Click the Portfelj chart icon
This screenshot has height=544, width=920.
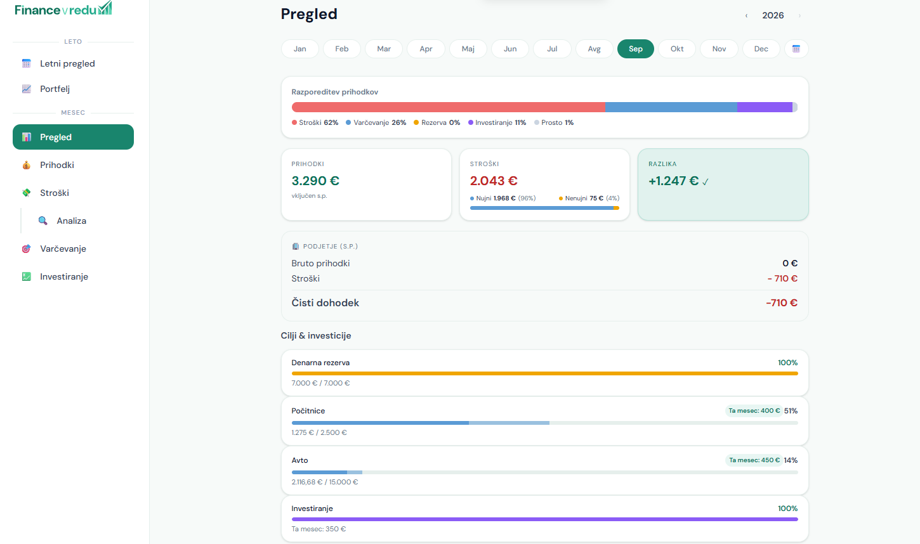(27, 89)
